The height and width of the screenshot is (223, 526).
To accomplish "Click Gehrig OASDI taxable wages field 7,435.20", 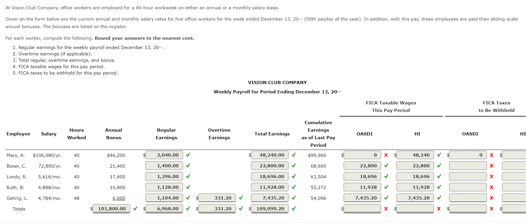I will [x=362, y=198].
